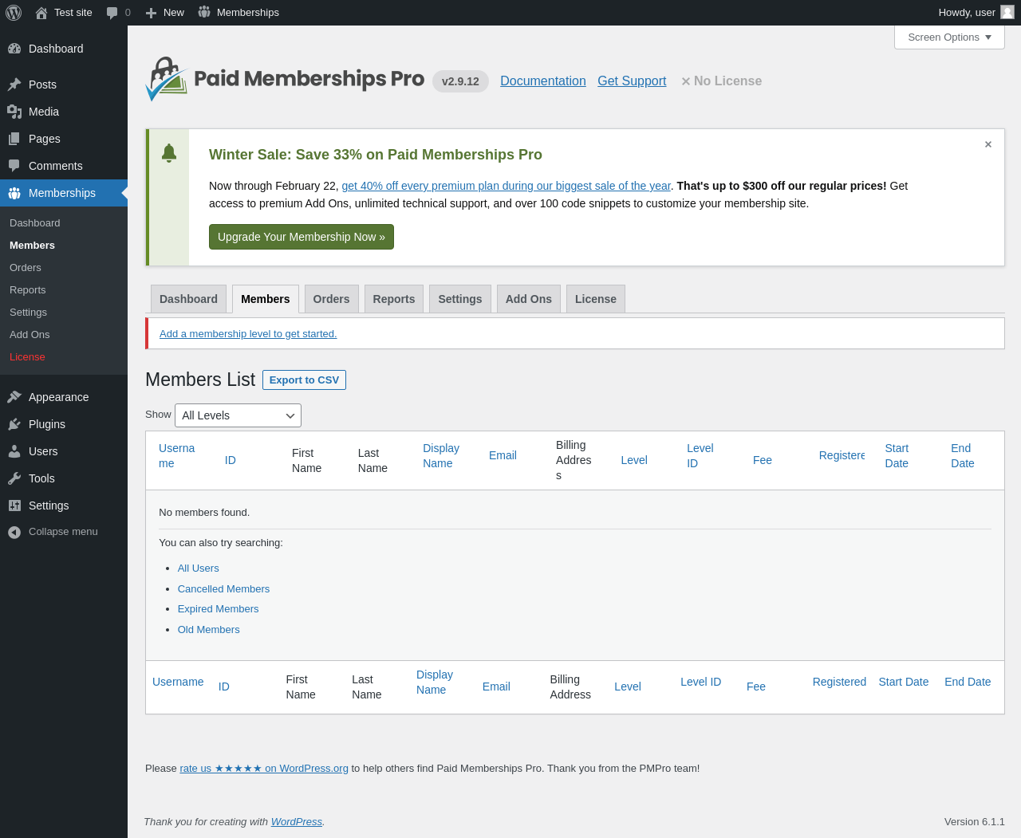Viewport: 1021px width, 838px height.
Task: Sort by Display Name in footer row
Action: click(x=435, y=683)
